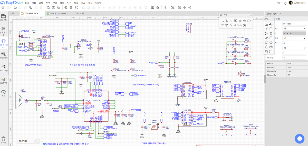Select the Pie drawing tool

coord(266,47)
